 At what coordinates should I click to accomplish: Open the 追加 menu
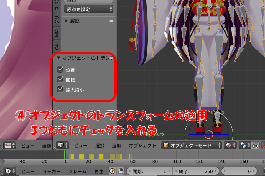(116, 145)
